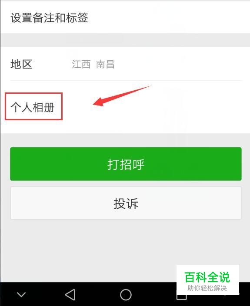Image resolution: width=250 pixels, height=306 pixels.
Task: Tap the divider line under 地区 row
Action: [126, 80]
